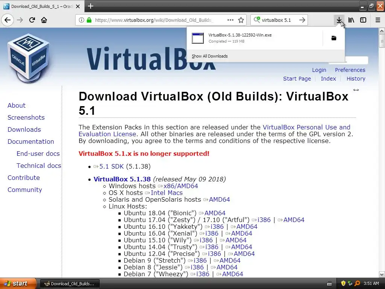Open About in the sidebar
This screenshot has width=385, height=289.
point(17,105)
